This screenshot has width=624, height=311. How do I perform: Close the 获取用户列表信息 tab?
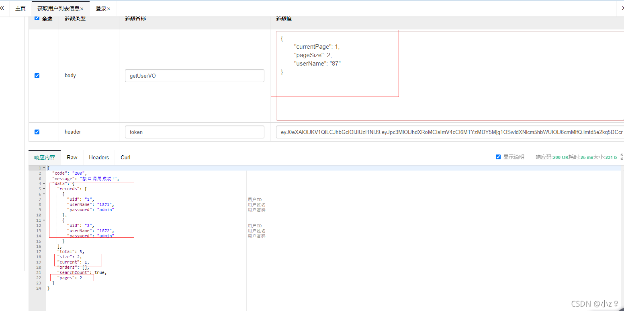(82, 9)
